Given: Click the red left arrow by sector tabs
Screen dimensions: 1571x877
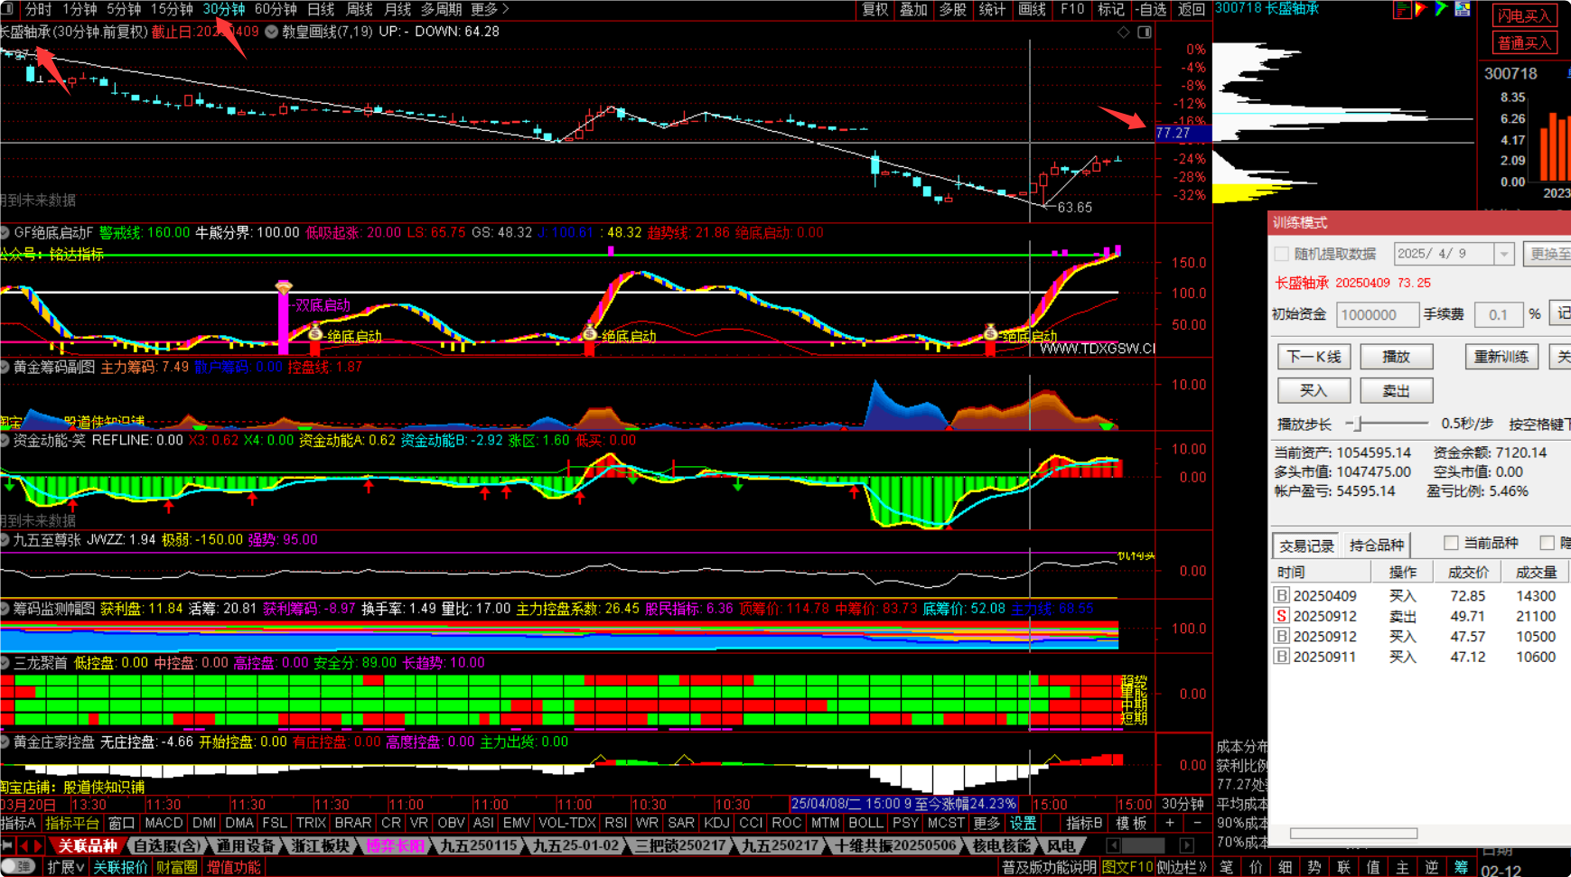Looking at the screenshot, I should point(24,846).
